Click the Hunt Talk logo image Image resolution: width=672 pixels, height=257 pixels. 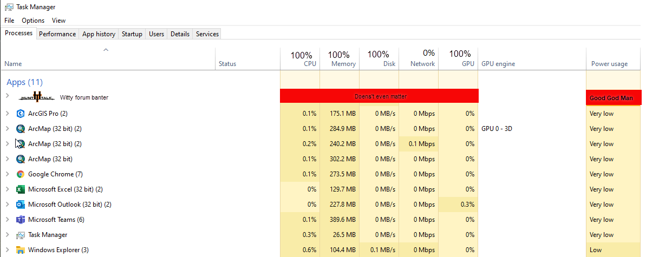pyautogui.click(x=37, y=97)
